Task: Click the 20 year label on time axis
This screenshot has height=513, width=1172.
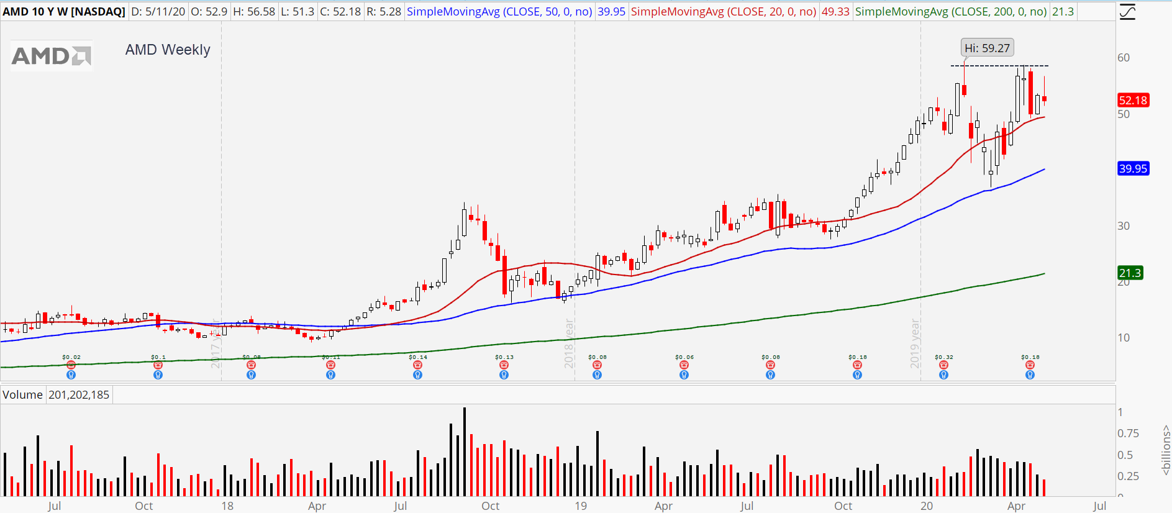Action: tap(927, 506)
